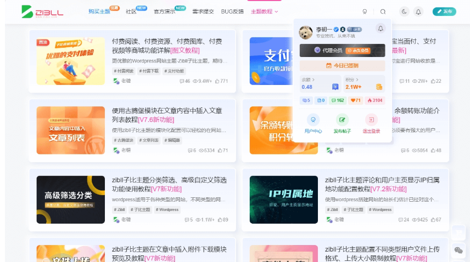Image resolution: width=470 pixels, height=262 pixels.
Task: Select the 付费阅读 tag
Action: [124, 71]
